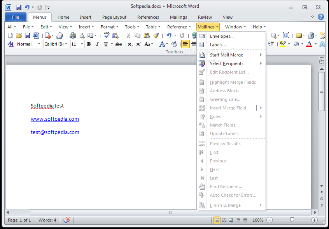This screenshot has width=329, height=229.
Task: Click the full screen fit-to-window icon
Action: (286, 35)
